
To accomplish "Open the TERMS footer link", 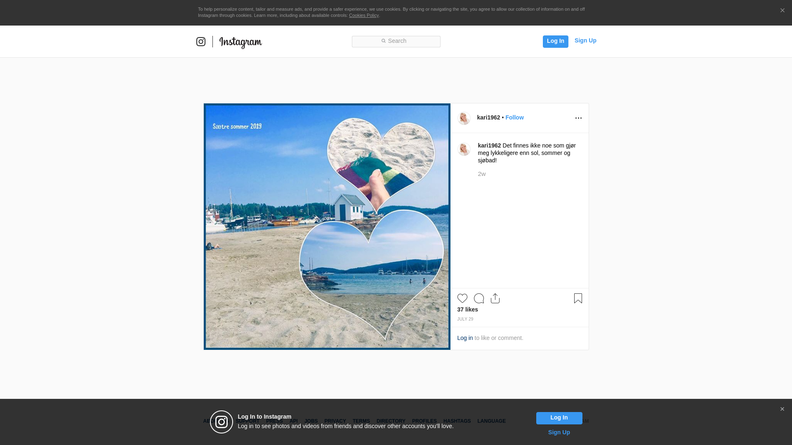I will 361,421.
